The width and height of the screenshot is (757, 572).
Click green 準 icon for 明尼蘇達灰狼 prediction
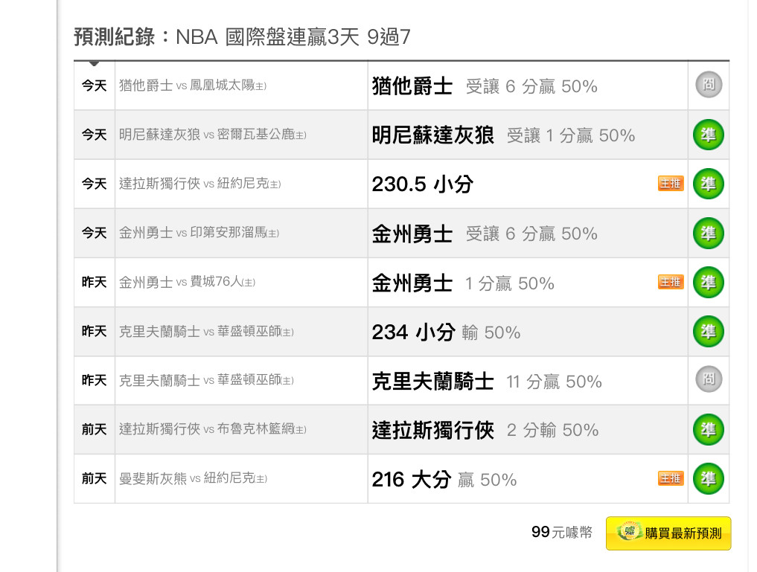(708, 135)
